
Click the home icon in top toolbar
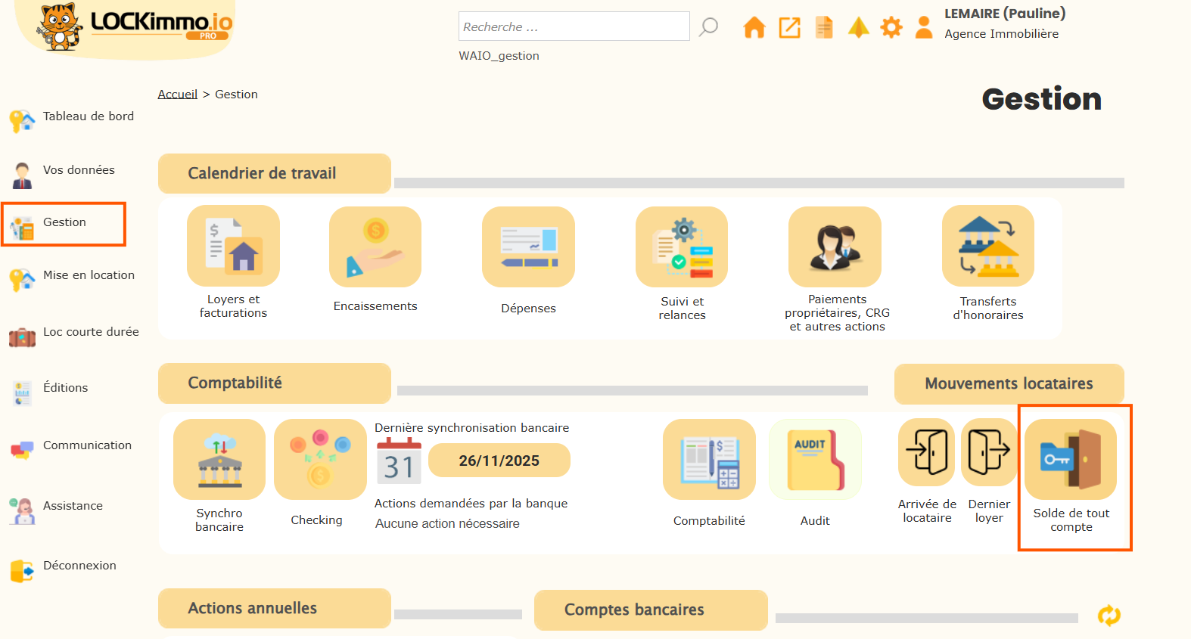pos(754,28)
